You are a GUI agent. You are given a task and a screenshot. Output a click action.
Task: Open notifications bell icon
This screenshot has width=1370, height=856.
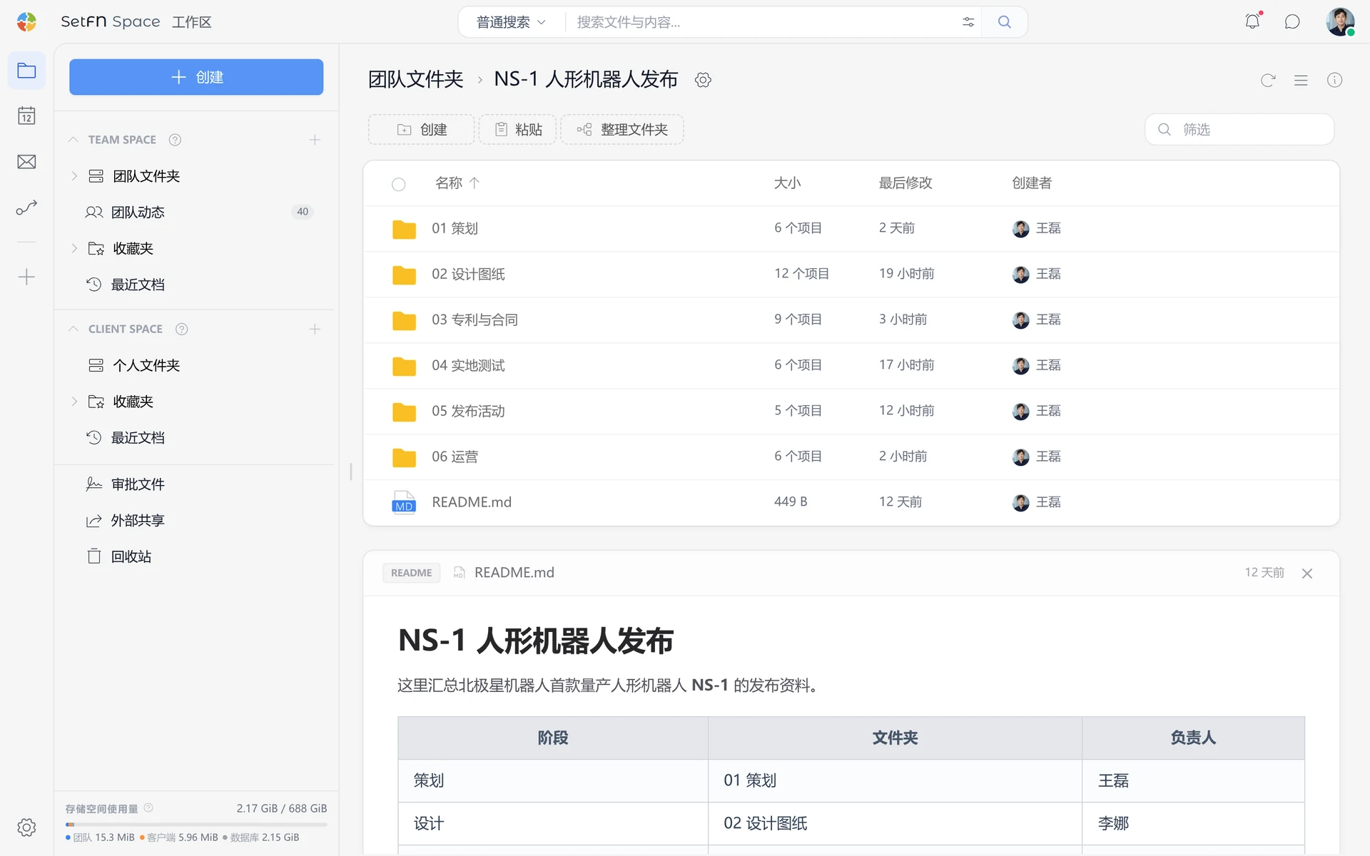(x=1252, y=21)
